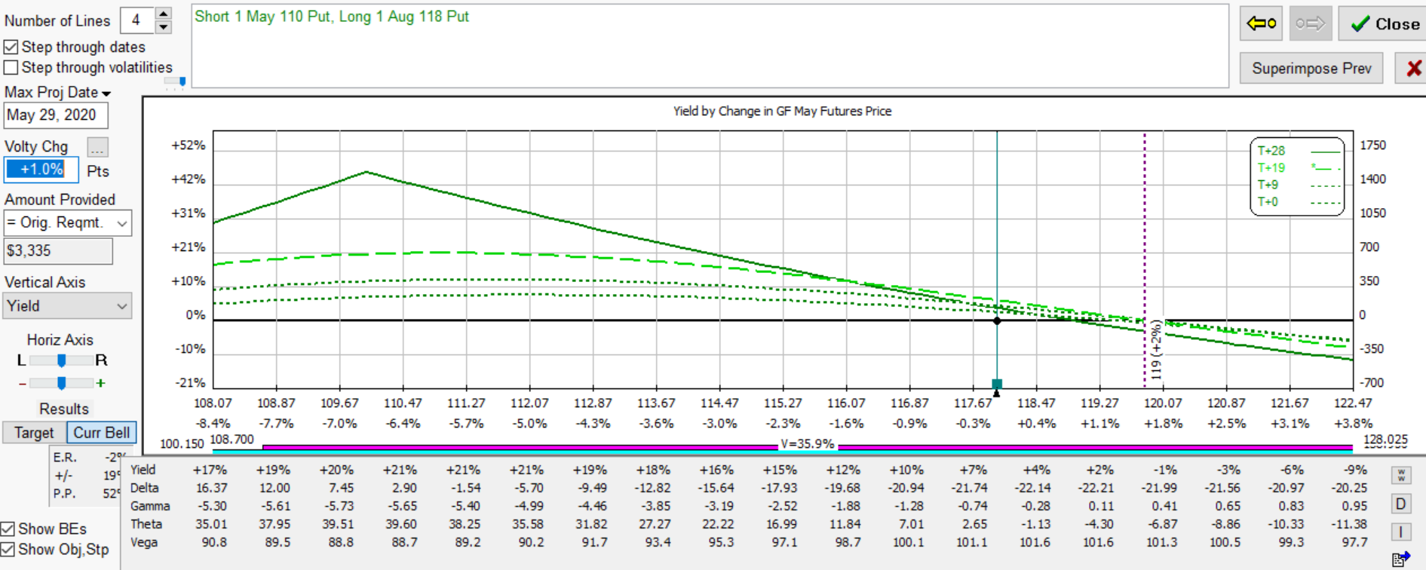Increase Number of Lines with up arrow
Screen dimensions: 1426x570
[x=164, y=14]
